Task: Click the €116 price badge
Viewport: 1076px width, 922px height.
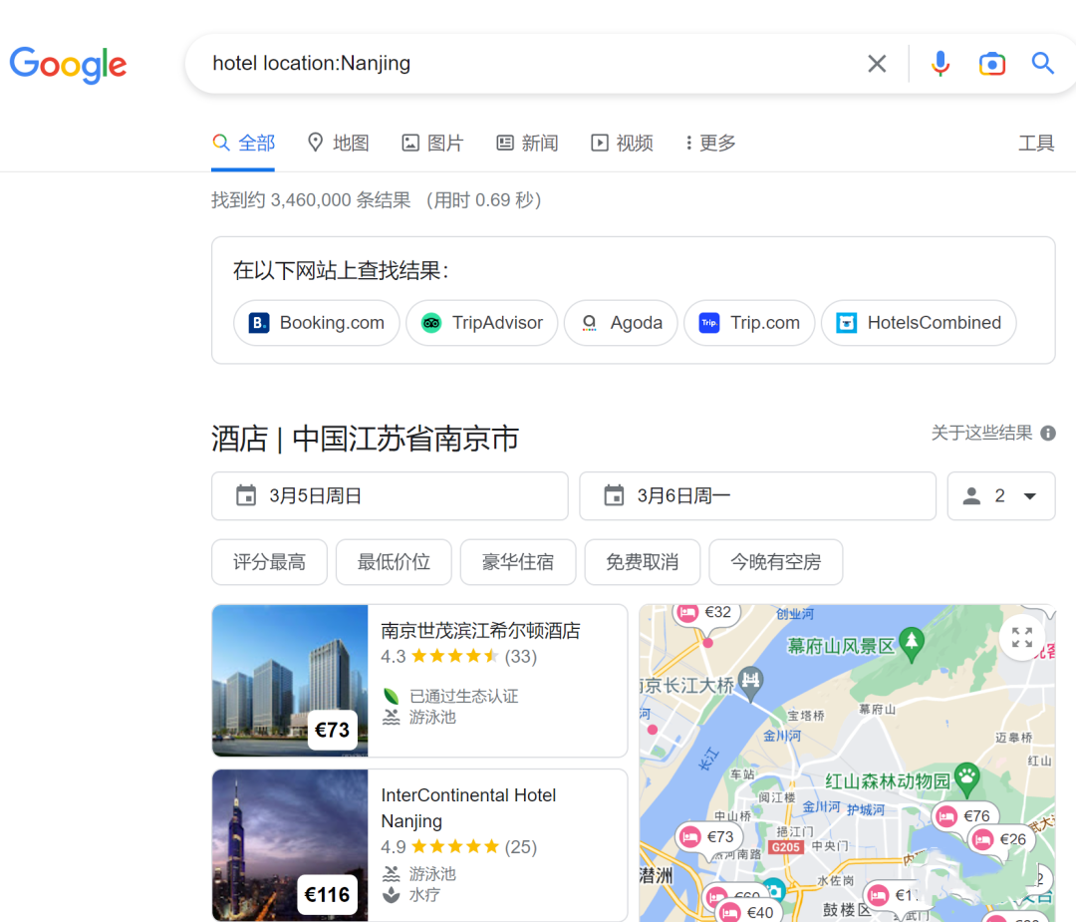Action: point(328,894)
